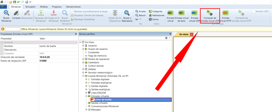Click the Conectar plug icon

click(x=16, y=13)
